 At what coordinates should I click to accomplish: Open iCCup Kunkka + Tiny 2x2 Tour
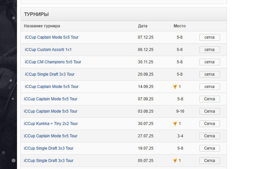[x=51, y=124]
